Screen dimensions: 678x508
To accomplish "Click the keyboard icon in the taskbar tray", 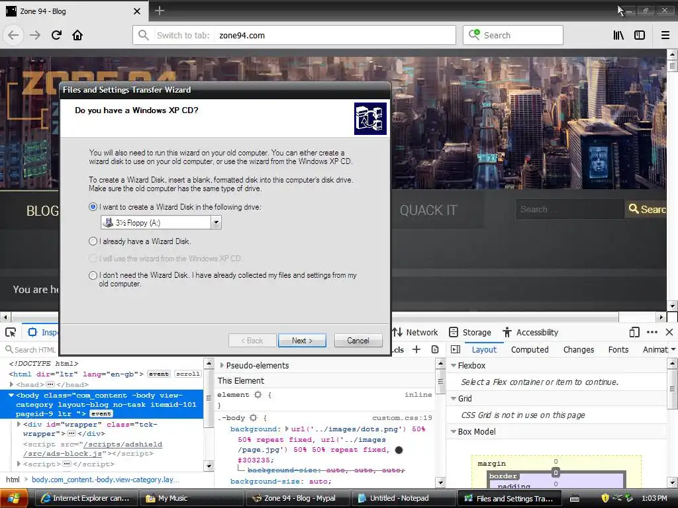I will coord(574,499).
